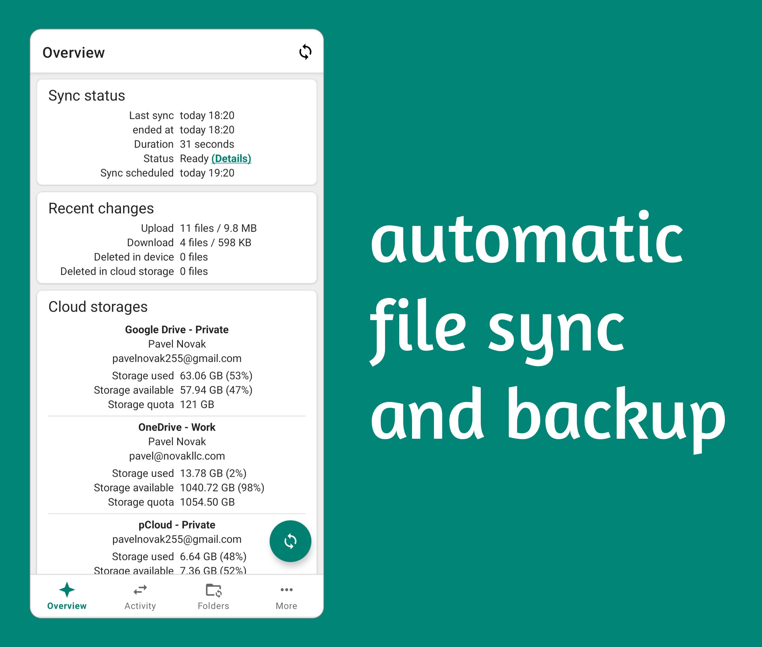Switch to the Activity tab label
Image resolution: width=762 pixels, height=647 pixels.
pyautogui.click(x=140, y=606)
